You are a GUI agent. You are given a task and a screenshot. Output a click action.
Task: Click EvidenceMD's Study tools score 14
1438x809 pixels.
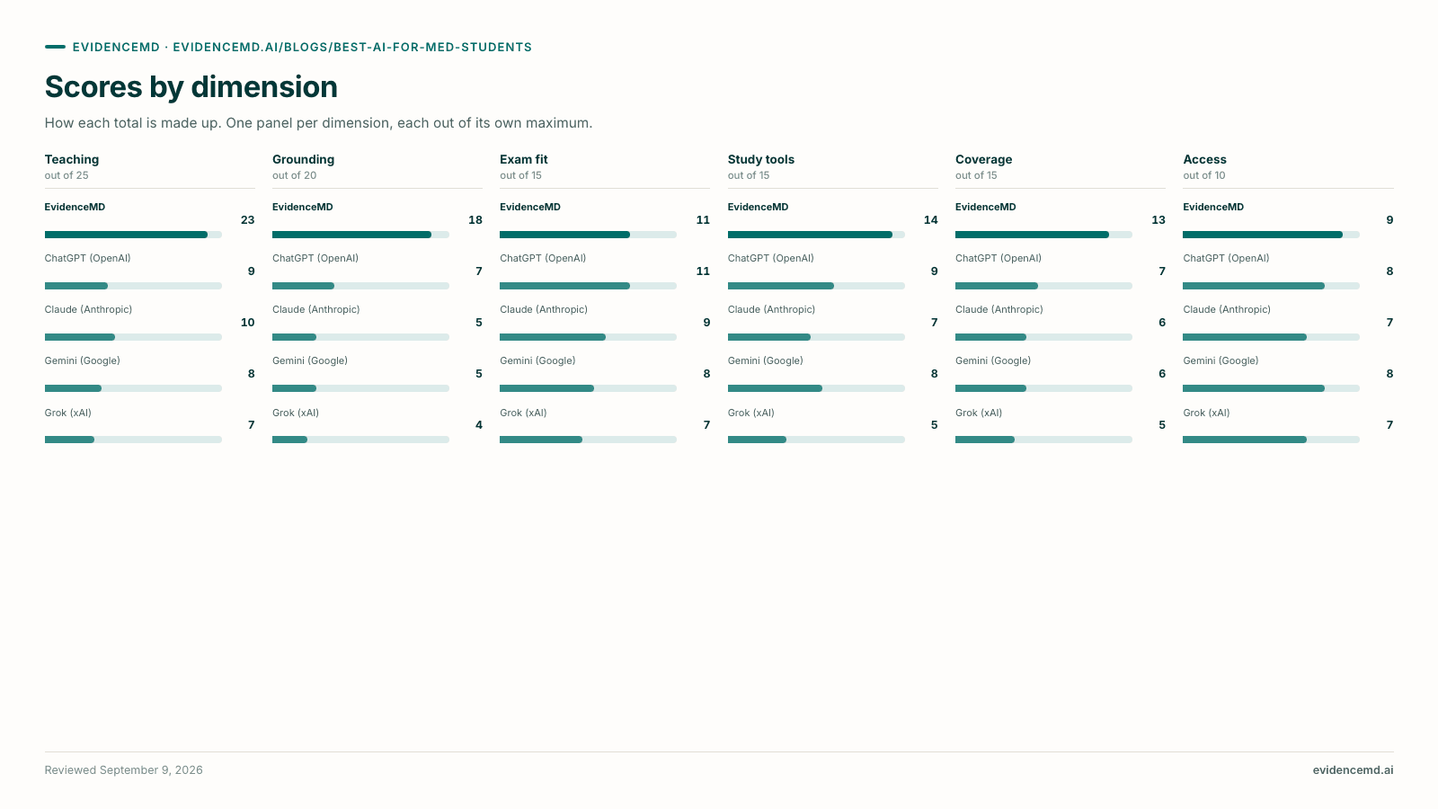coord(930,220)
